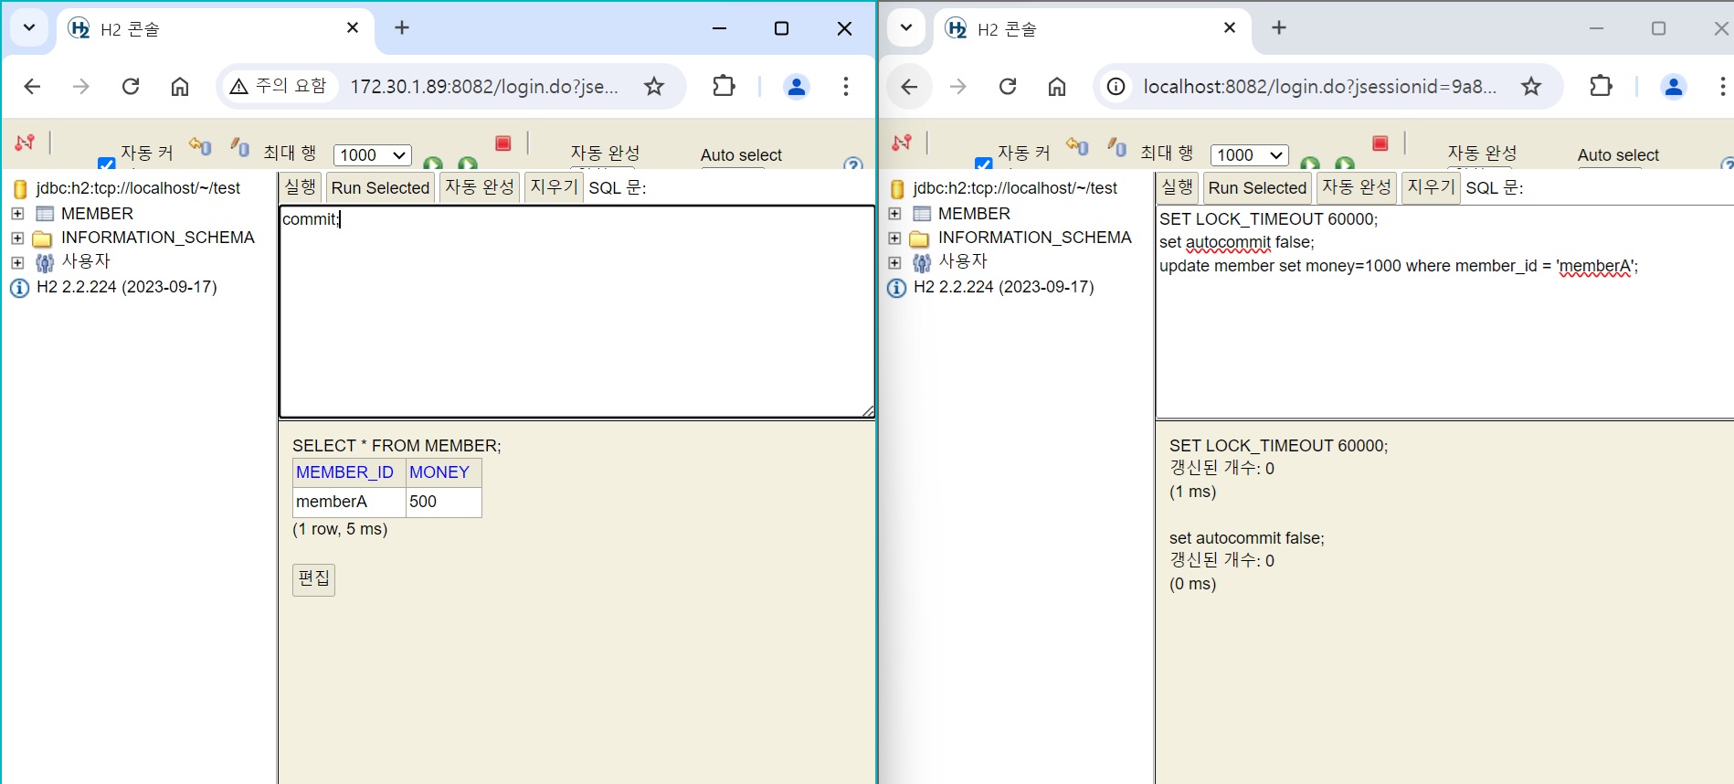Open a new tab in the left browser

[402, 27]
